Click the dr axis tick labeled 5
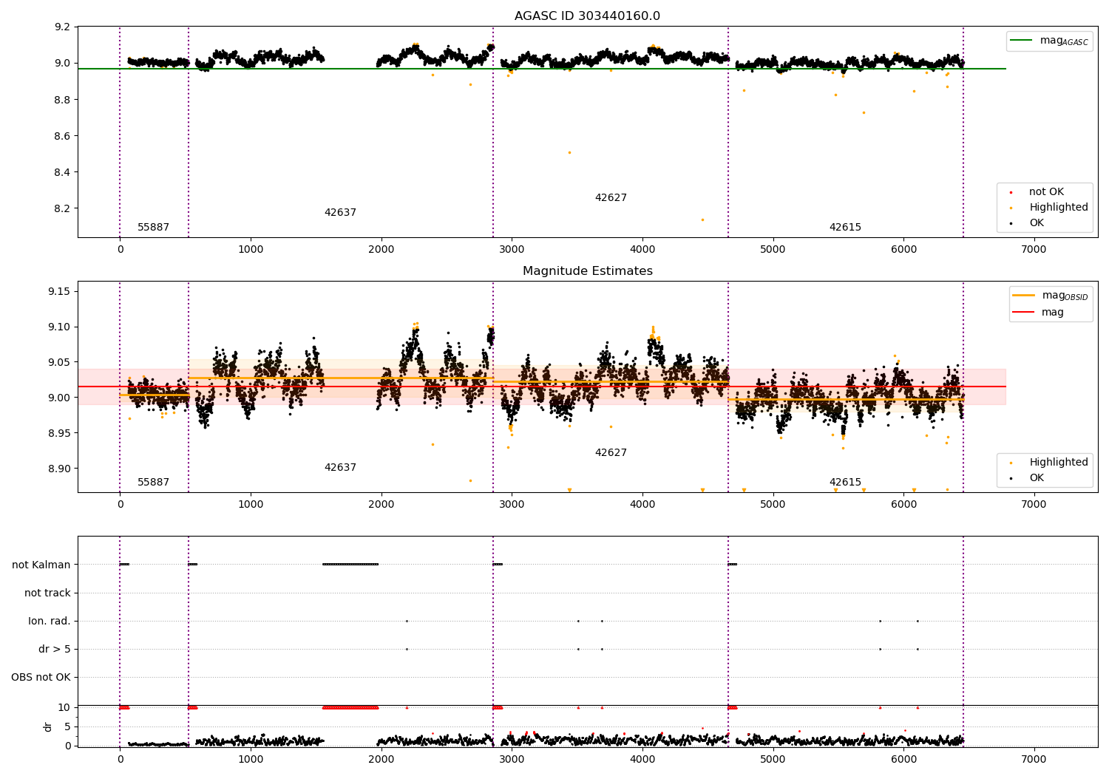Image resolution: width=1109 pixels, height=776 pixels. [67, 727]
